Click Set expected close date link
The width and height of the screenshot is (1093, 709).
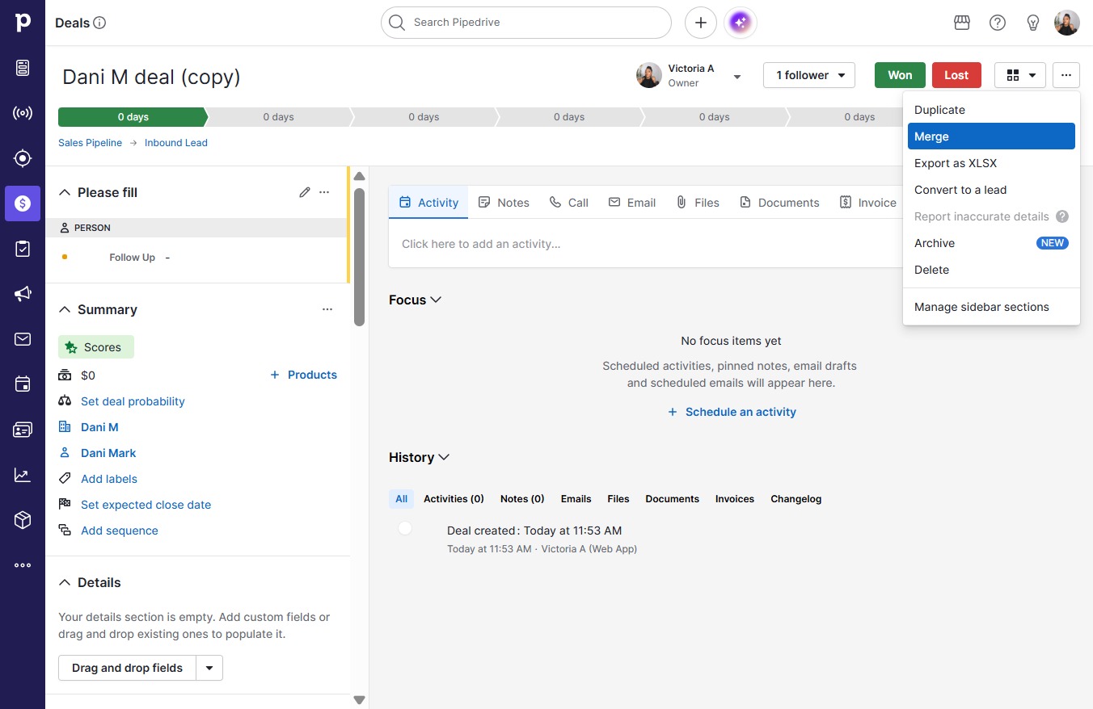(x=146, y=505)
